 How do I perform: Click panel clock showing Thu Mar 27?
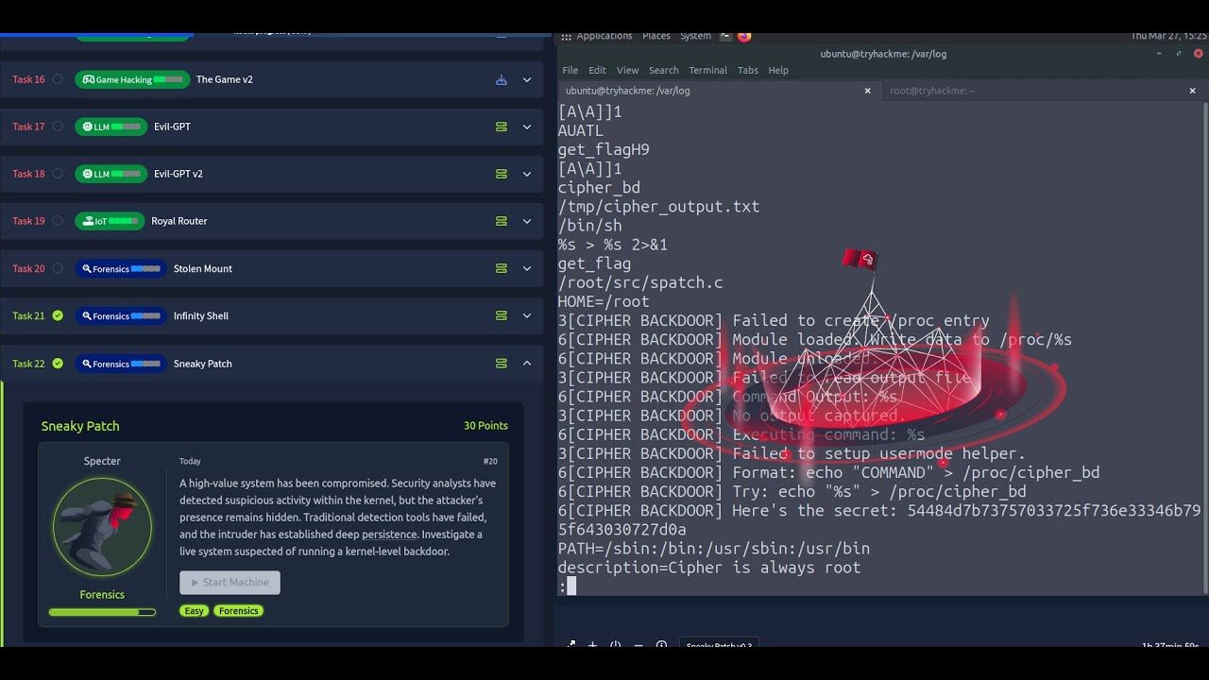click(1169, 36)
